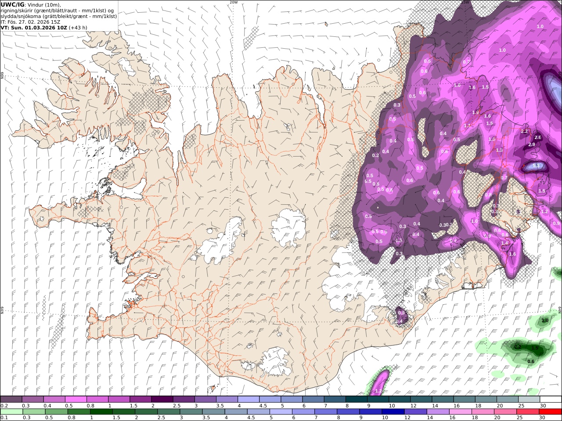Click the UWC/IG title text

click(13, 5)
